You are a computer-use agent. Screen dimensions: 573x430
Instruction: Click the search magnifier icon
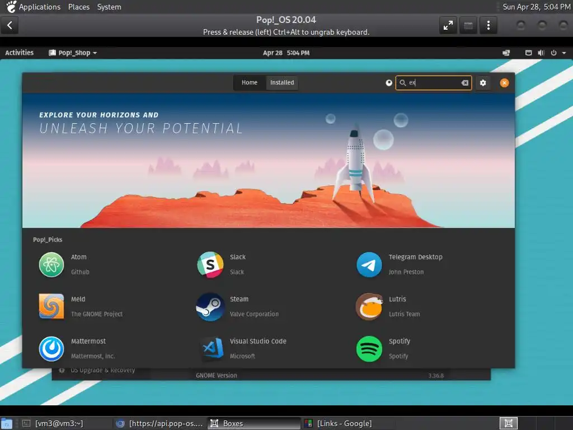(x=402, y=83)
